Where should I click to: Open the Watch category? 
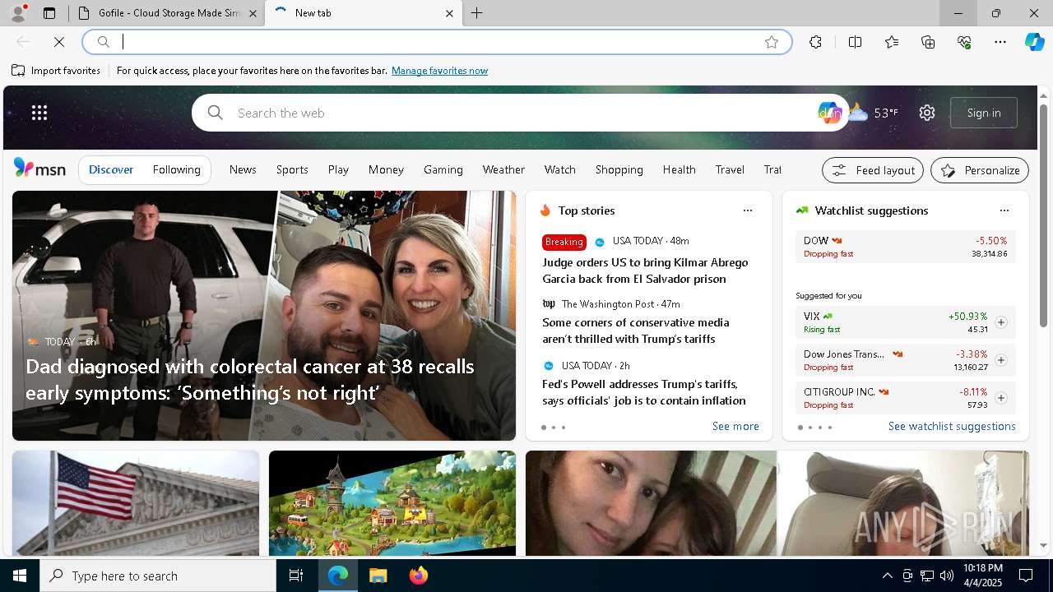point(559,169)
